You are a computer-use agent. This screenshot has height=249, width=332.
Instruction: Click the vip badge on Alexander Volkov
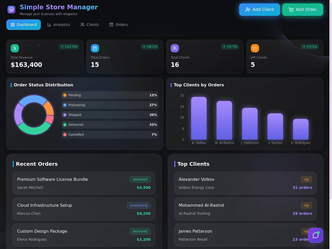[x=307, y=179]
